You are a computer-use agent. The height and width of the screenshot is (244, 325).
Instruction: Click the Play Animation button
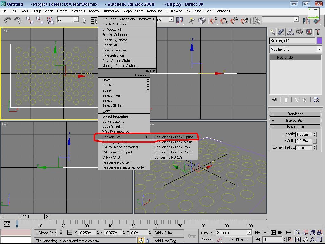tap(273, 232)
